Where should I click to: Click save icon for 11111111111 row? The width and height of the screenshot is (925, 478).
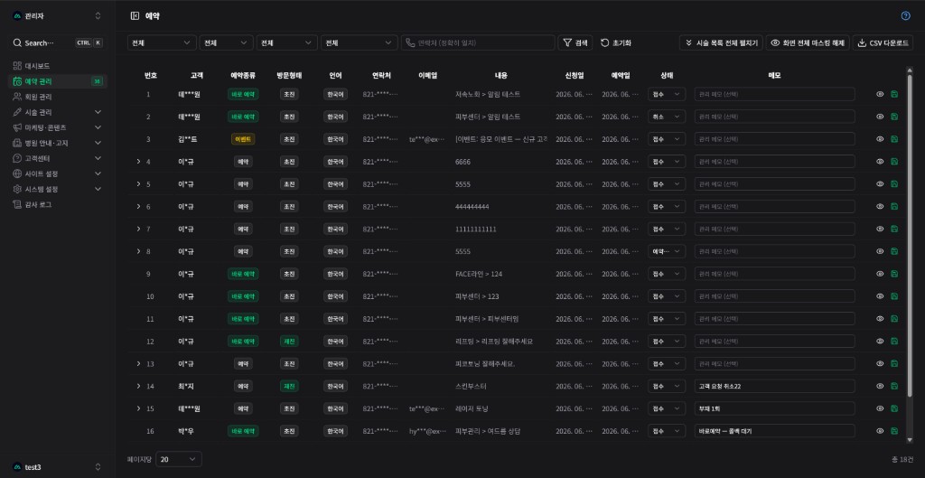[894, 229]
